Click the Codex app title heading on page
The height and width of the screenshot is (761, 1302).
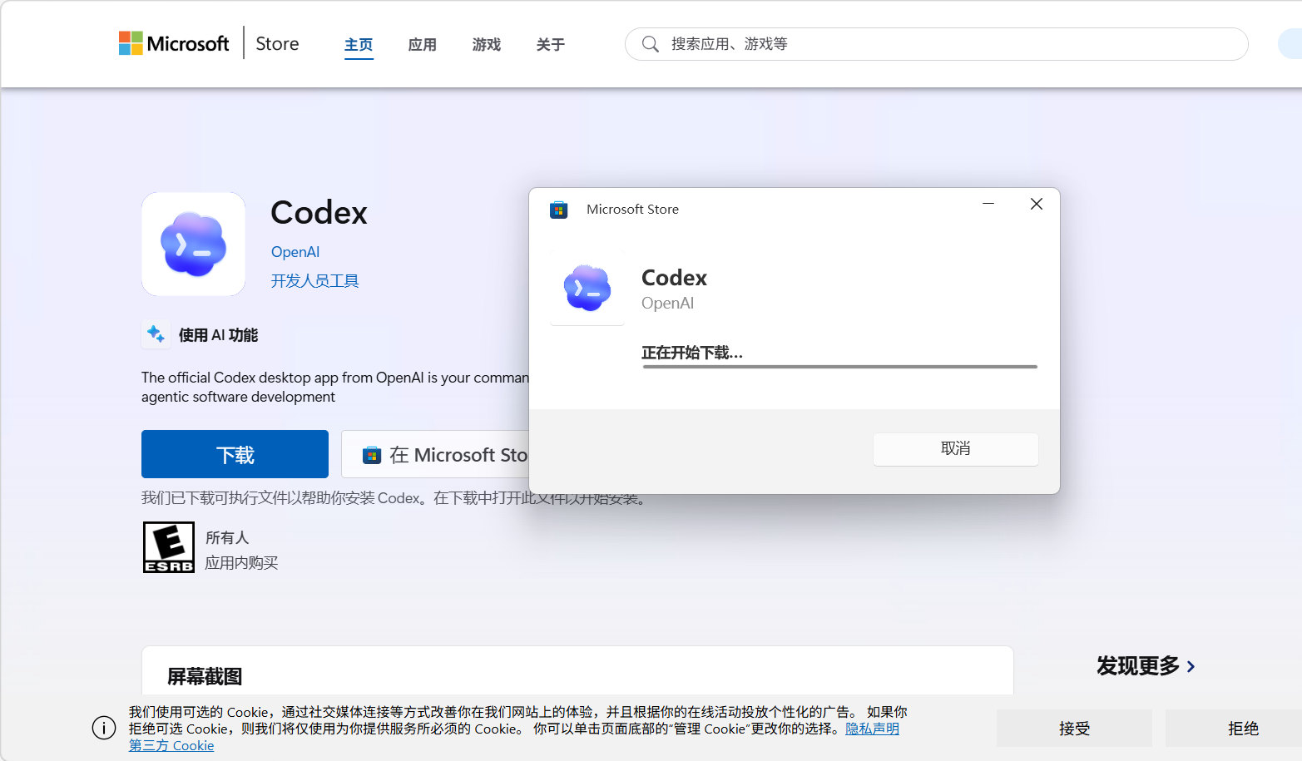(x=319, y=213)
